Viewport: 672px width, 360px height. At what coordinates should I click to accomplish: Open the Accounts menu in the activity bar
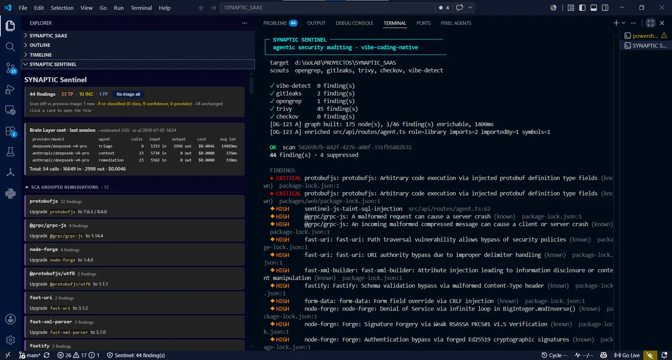[x=10, y=319]
